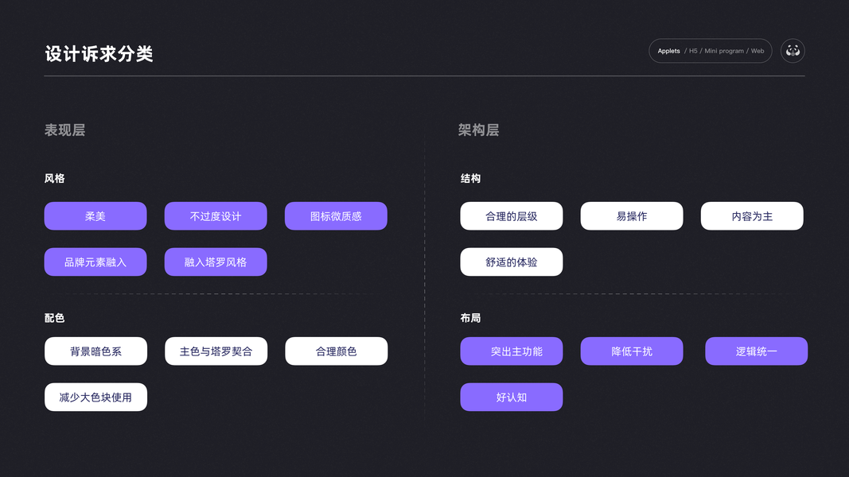Image resolution: width=849 pixels, height=477 pixels.
Task: Switch to the H5 breadcrumb item
Action: pyautogui.click(x=693, y=51)
